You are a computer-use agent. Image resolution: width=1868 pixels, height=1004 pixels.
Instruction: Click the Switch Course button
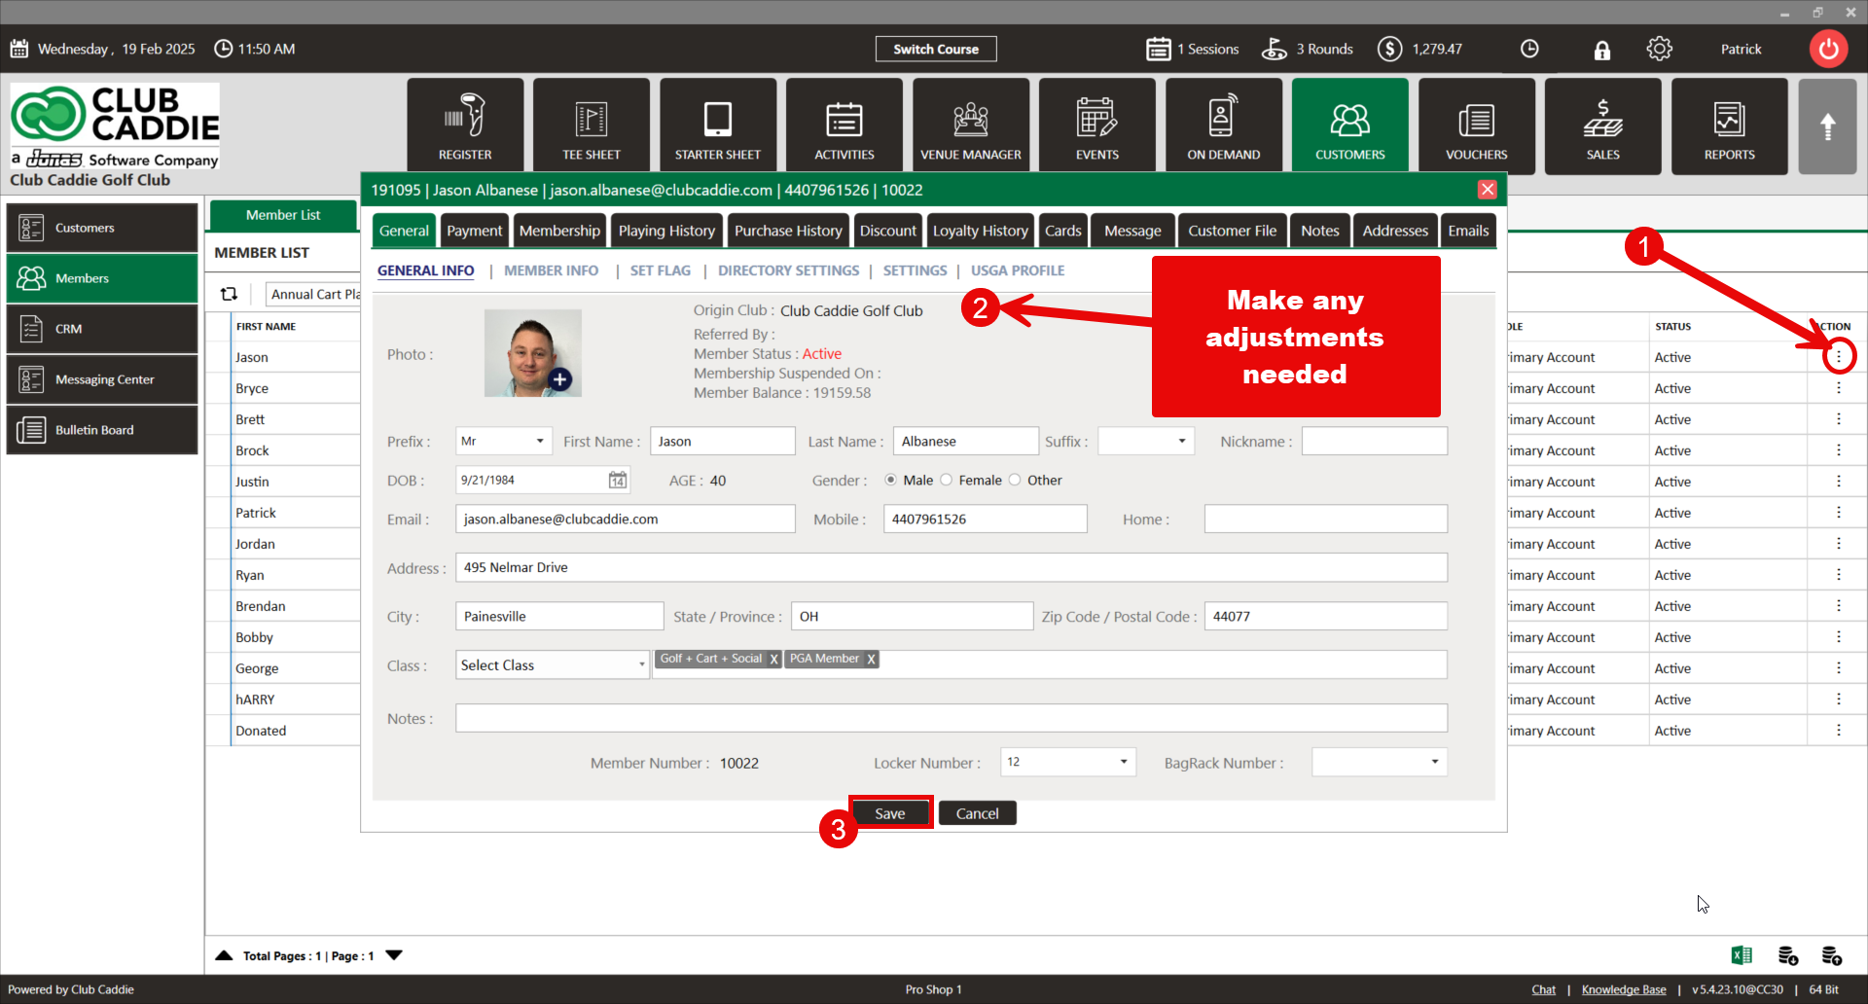[936, 49]
